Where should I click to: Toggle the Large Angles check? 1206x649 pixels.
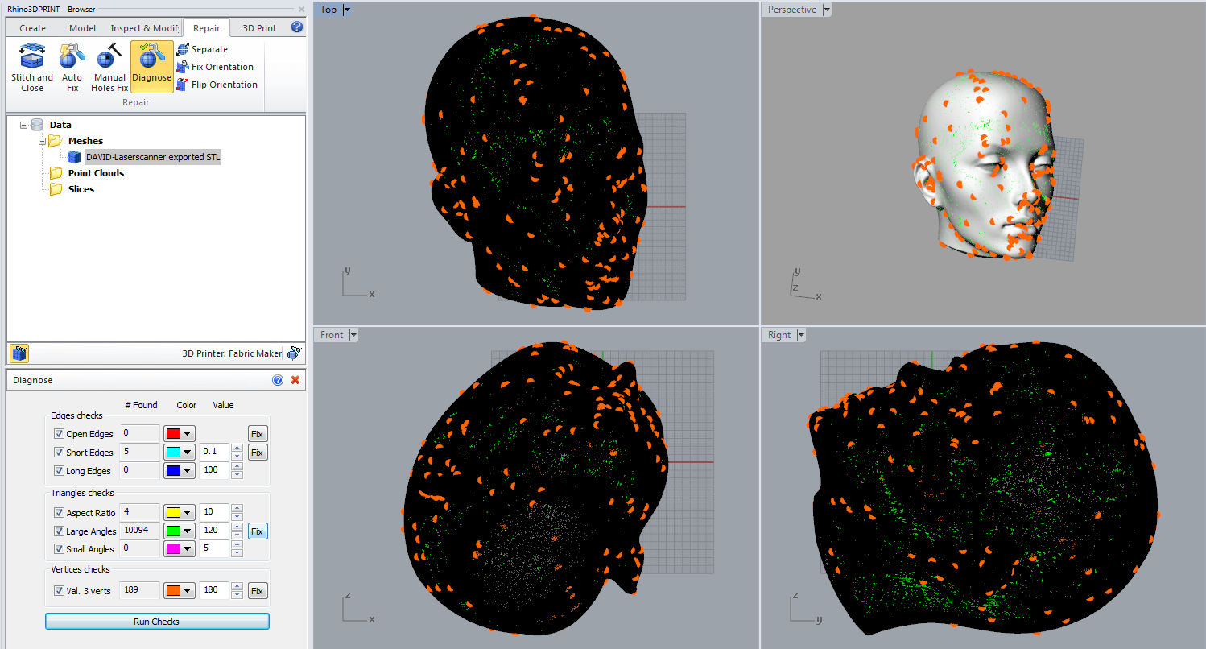[x=59, y=531]
